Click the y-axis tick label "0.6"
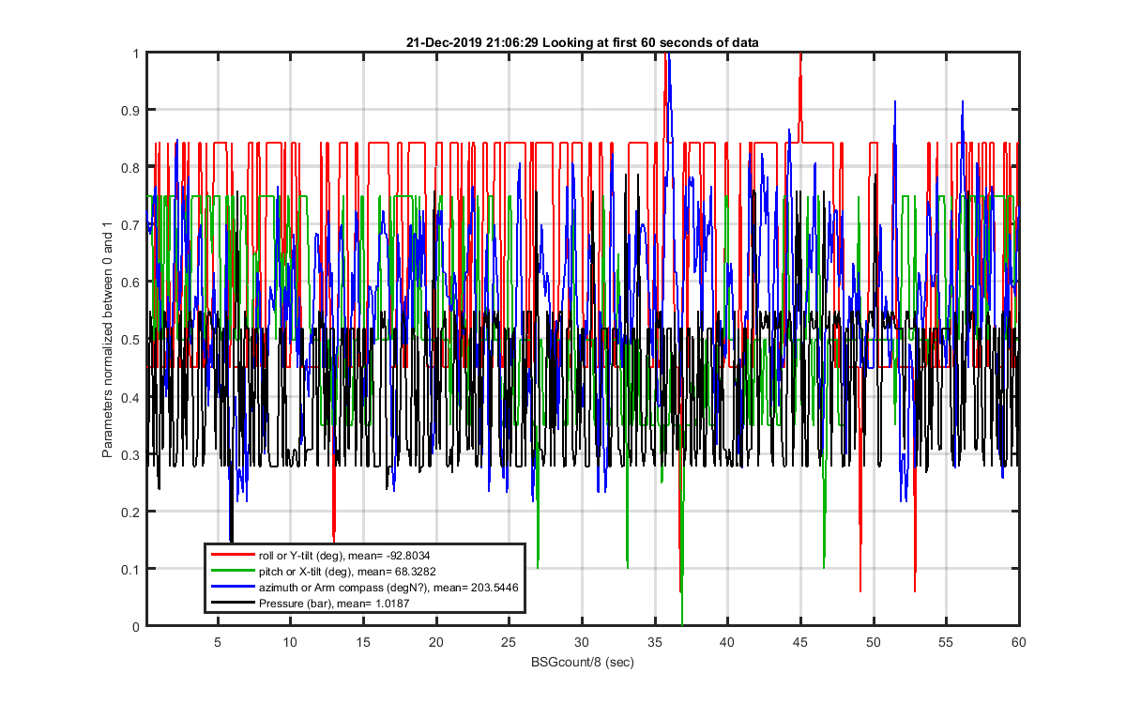This screenshot has height=704, width=1126. (132, 283)
